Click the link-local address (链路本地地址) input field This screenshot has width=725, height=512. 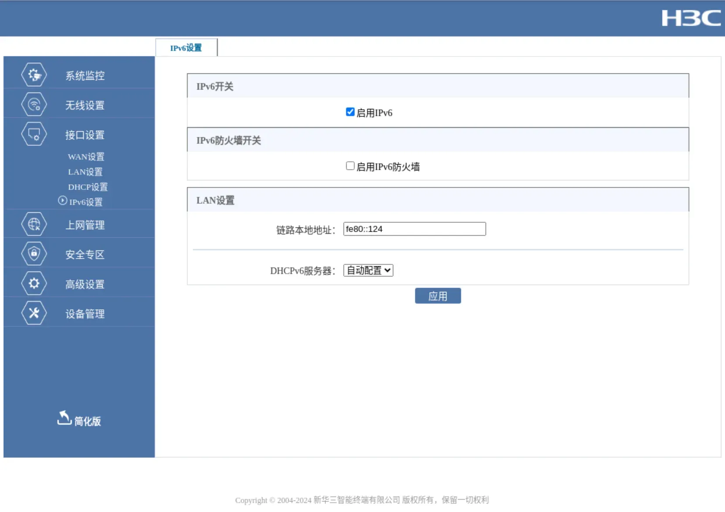click(x=414, y=229)
